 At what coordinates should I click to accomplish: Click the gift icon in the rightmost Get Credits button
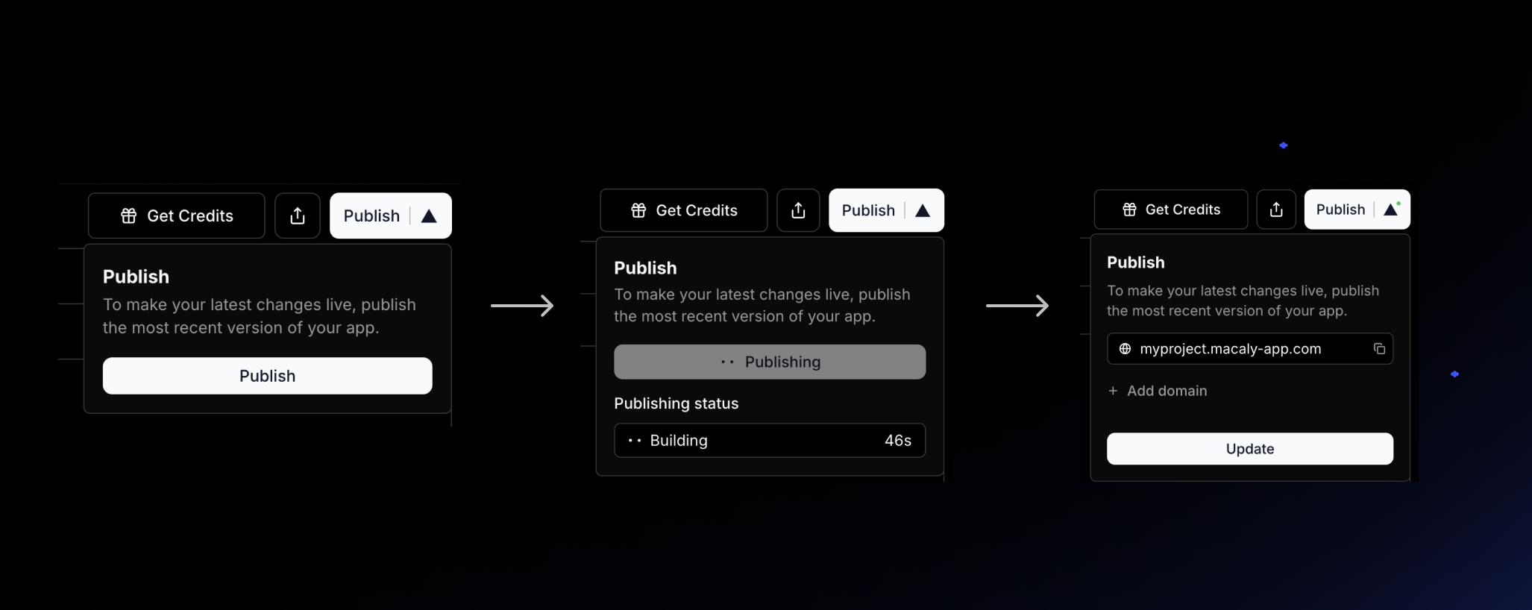point(1128,210)
